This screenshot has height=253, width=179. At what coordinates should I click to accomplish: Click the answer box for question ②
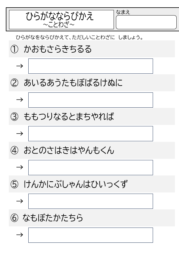tap(91, 100)
